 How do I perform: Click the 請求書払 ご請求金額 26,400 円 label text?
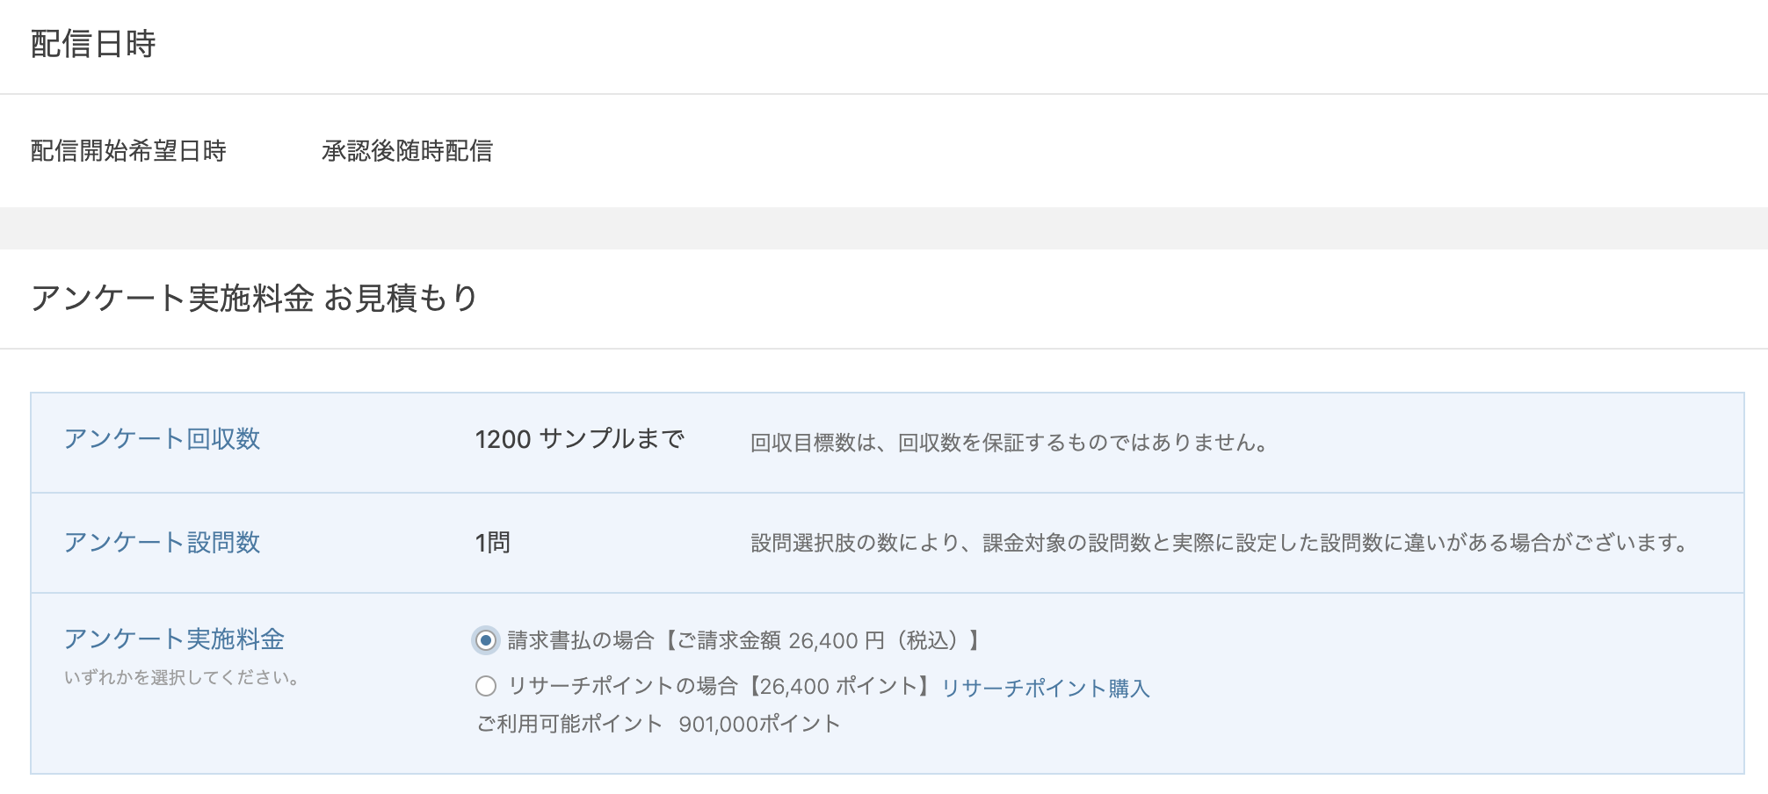743,640
